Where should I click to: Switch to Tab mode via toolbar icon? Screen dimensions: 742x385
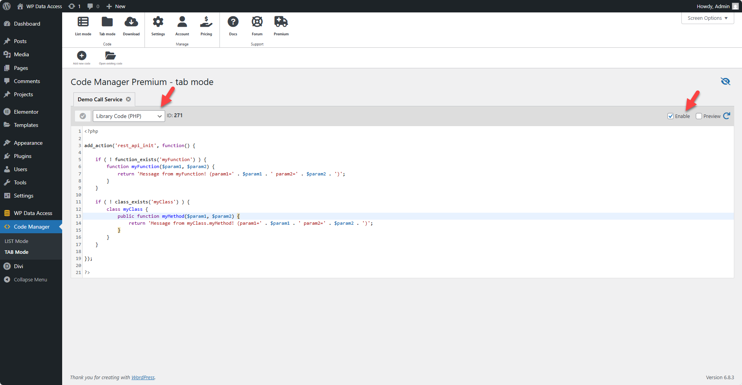coord(107,25)
